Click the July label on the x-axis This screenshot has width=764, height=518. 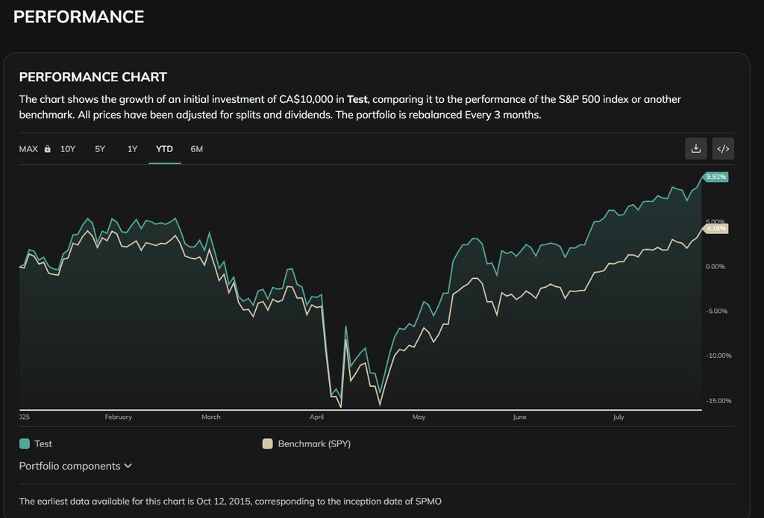(619, 417)
